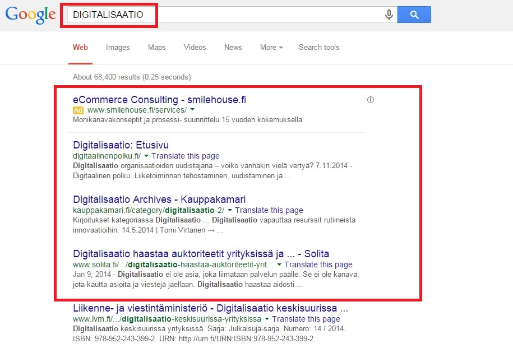Viewport: 513px width, 348px height.
Task: Click the www.smilehouse.fi/services/ URL text
Action: 137,110
